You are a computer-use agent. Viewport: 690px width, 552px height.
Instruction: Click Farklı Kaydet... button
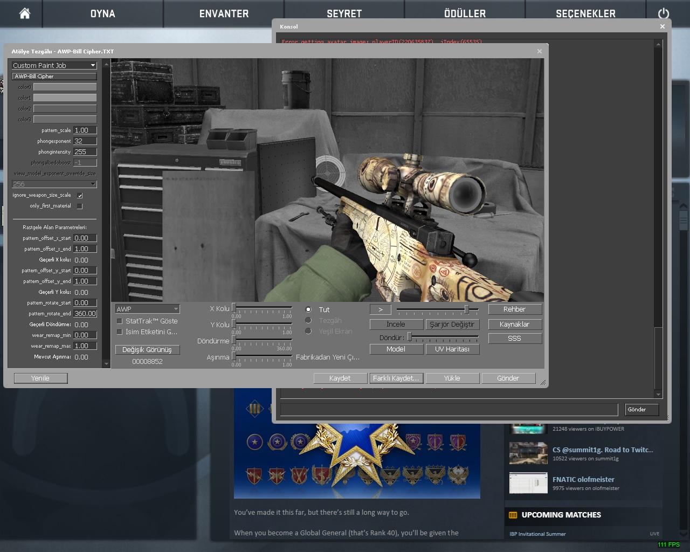click(x=396, y=378)
